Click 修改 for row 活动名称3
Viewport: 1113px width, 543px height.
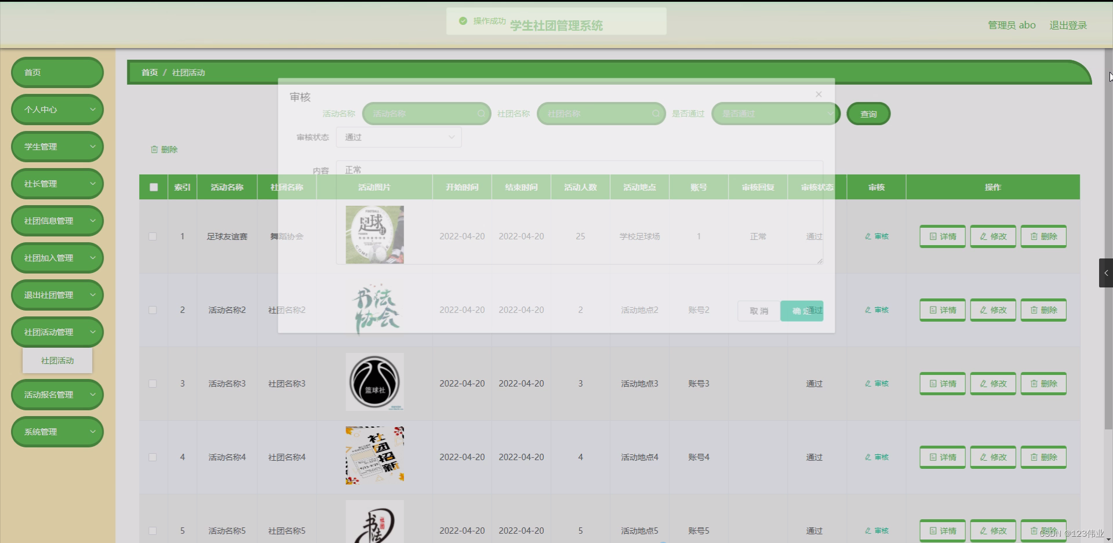pyautogui.click(x=993, y=384)
